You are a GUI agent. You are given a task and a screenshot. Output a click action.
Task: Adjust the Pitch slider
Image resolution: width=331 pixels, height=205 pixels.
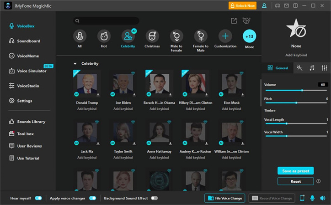click(x=296, y=103)
